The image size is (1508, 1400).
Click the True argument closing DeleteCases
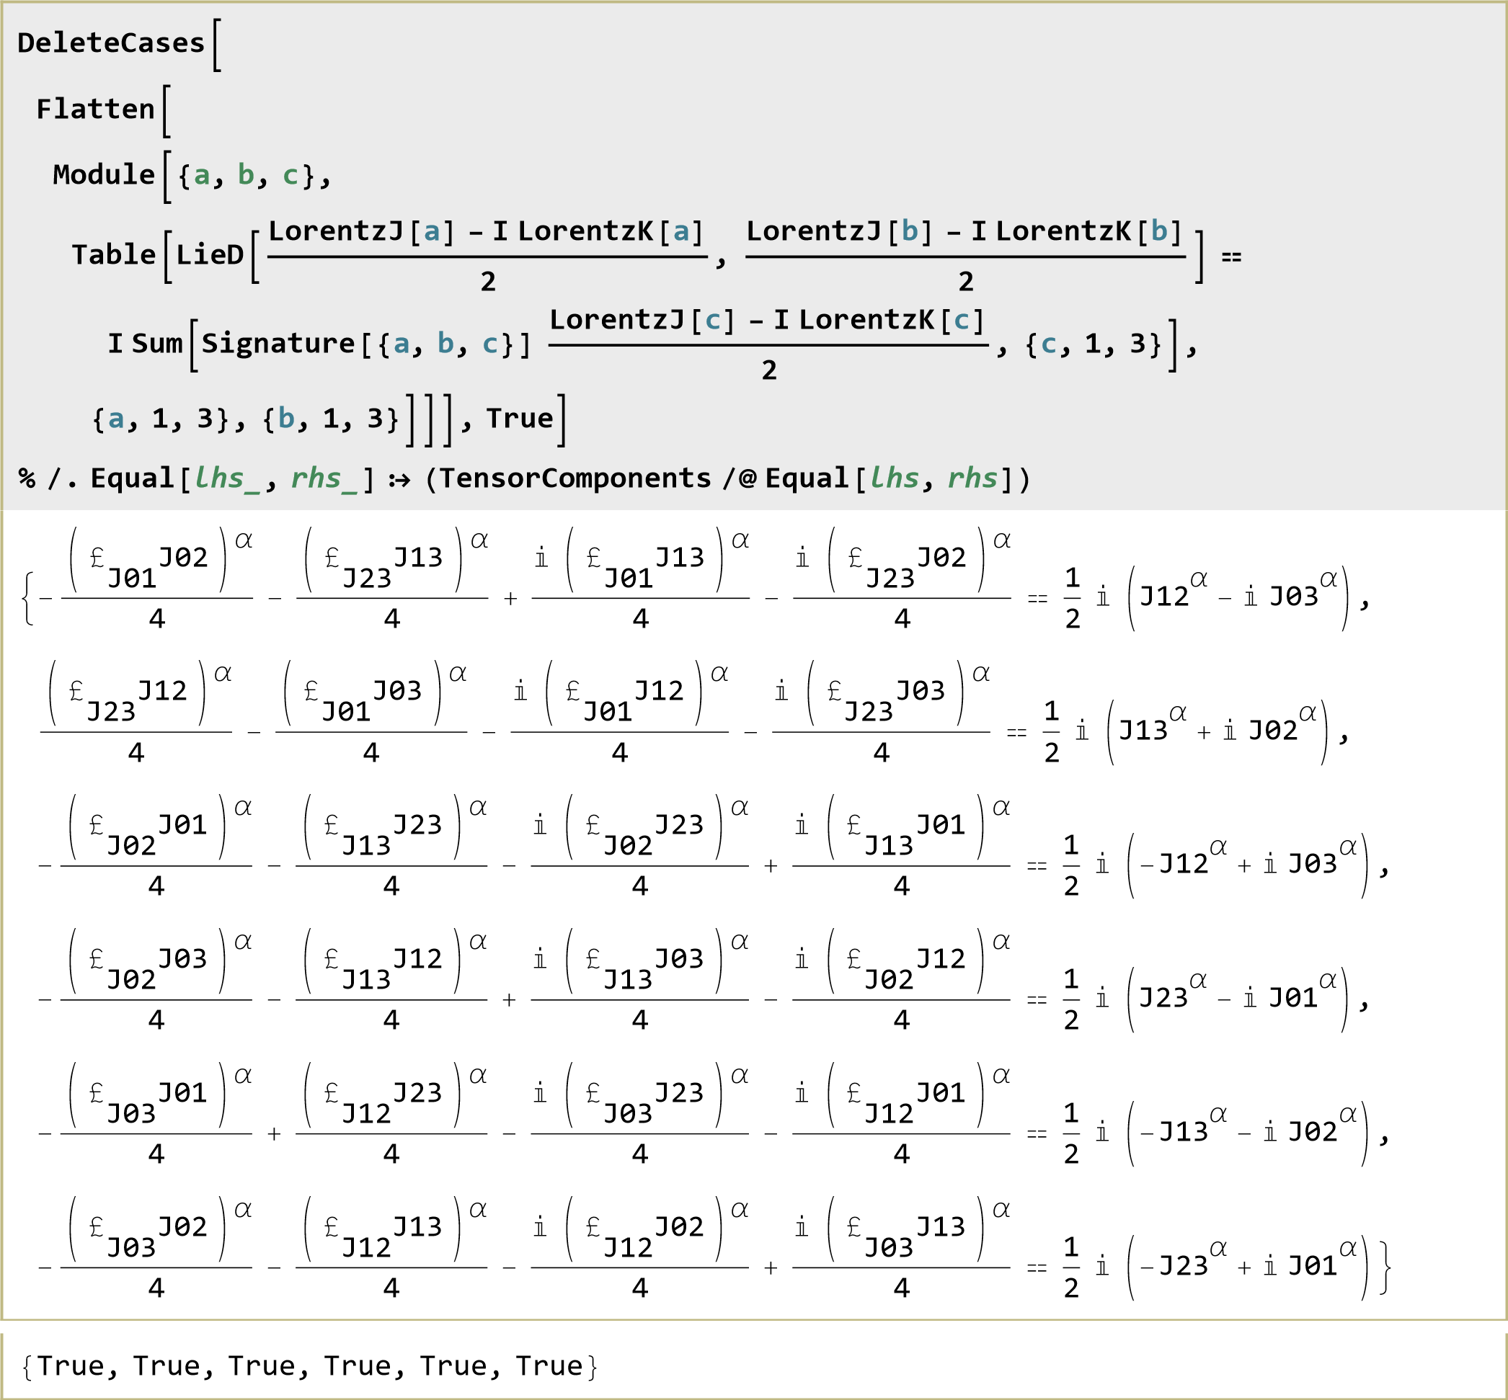tap(519, 419)
